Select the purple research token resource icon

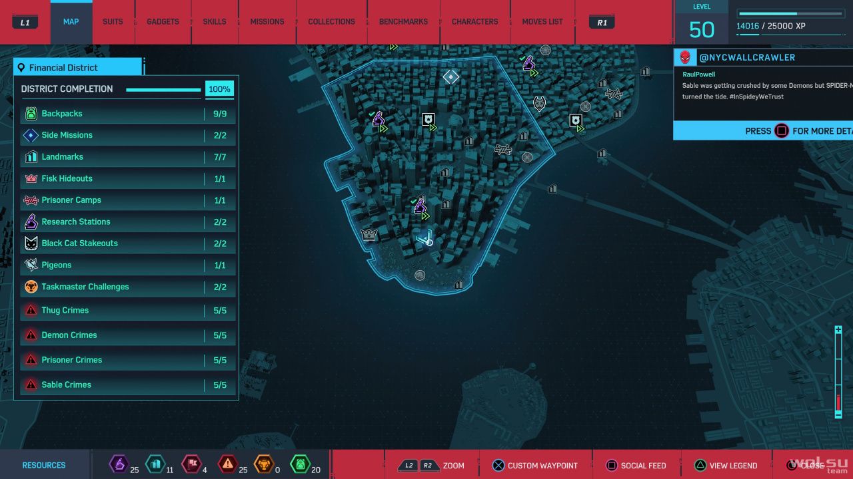coord(118,464)
